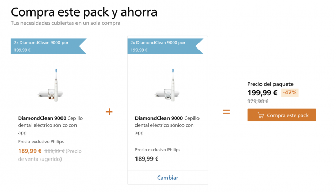Screen dimensions: 336x192
Task: Click "Precio exclusivo Philips" text in the second card
Action: click(158, 150)
